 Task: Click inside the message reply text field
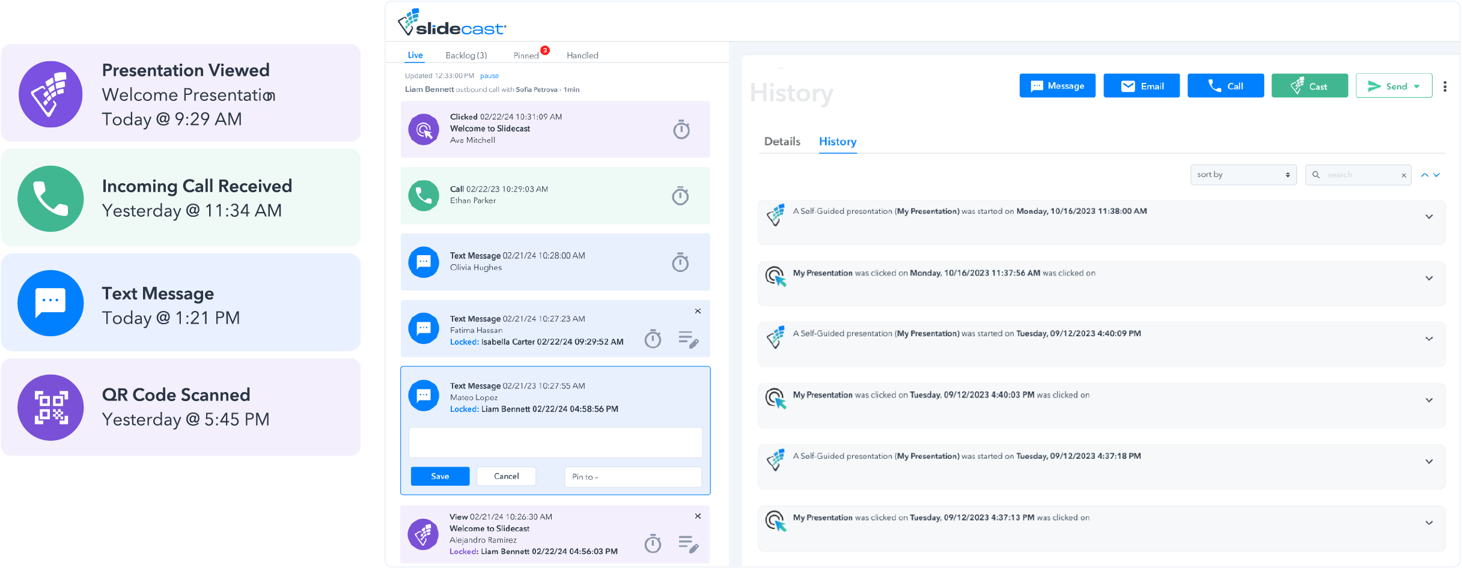tap(555, 442)
